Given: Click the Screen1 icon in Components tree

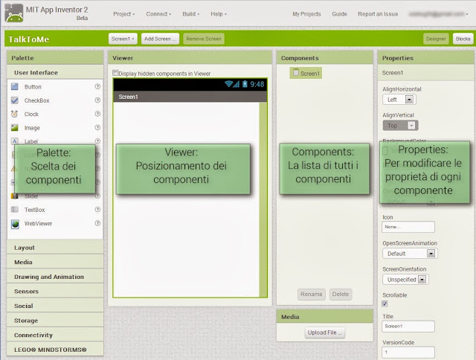Looking at the screenshot, I should (296, 72).
